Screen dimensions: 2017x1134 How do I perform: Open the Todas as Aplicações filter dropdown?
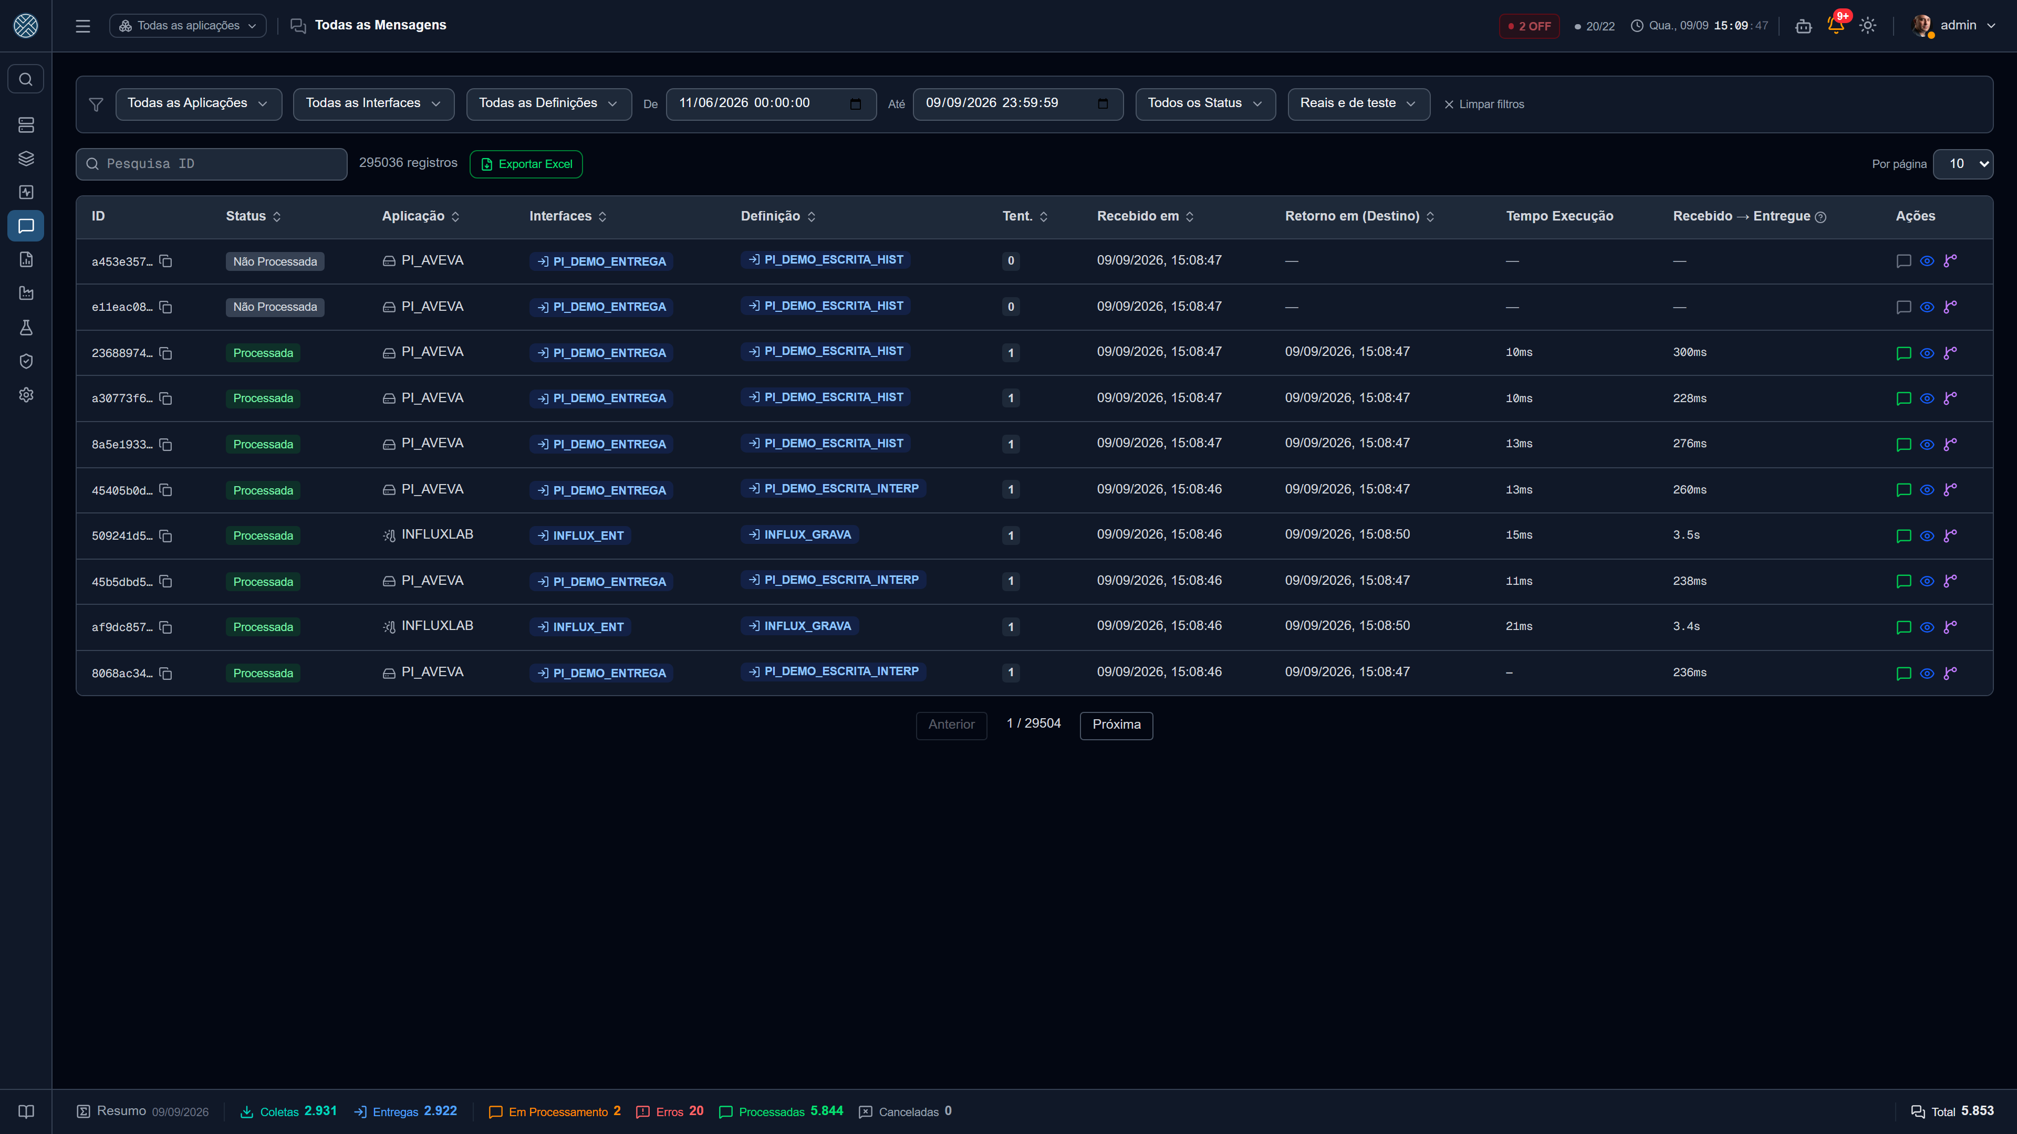point(199,104)
